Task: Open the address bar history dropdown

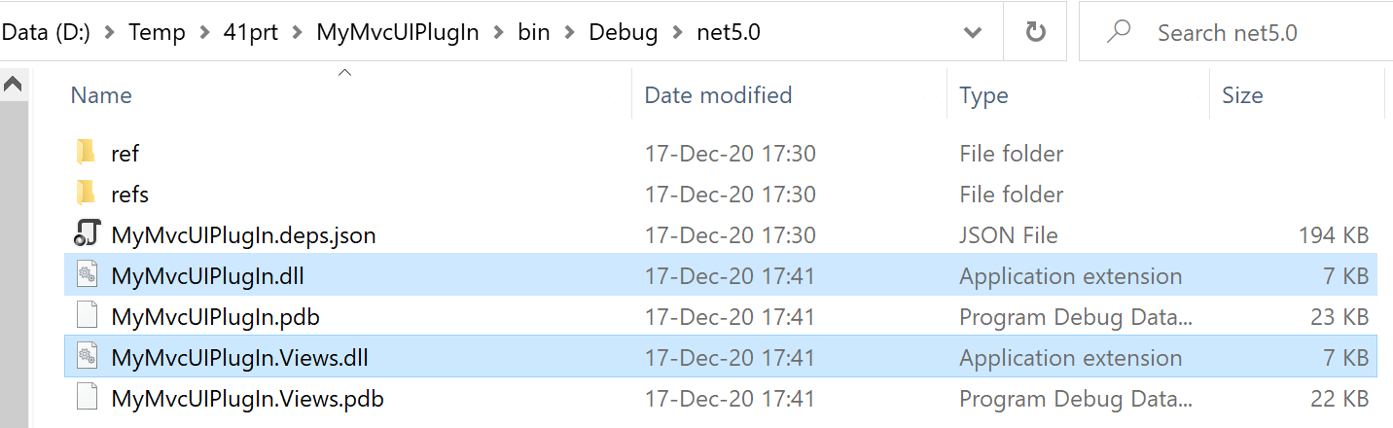Action: (x=972, y=32)
